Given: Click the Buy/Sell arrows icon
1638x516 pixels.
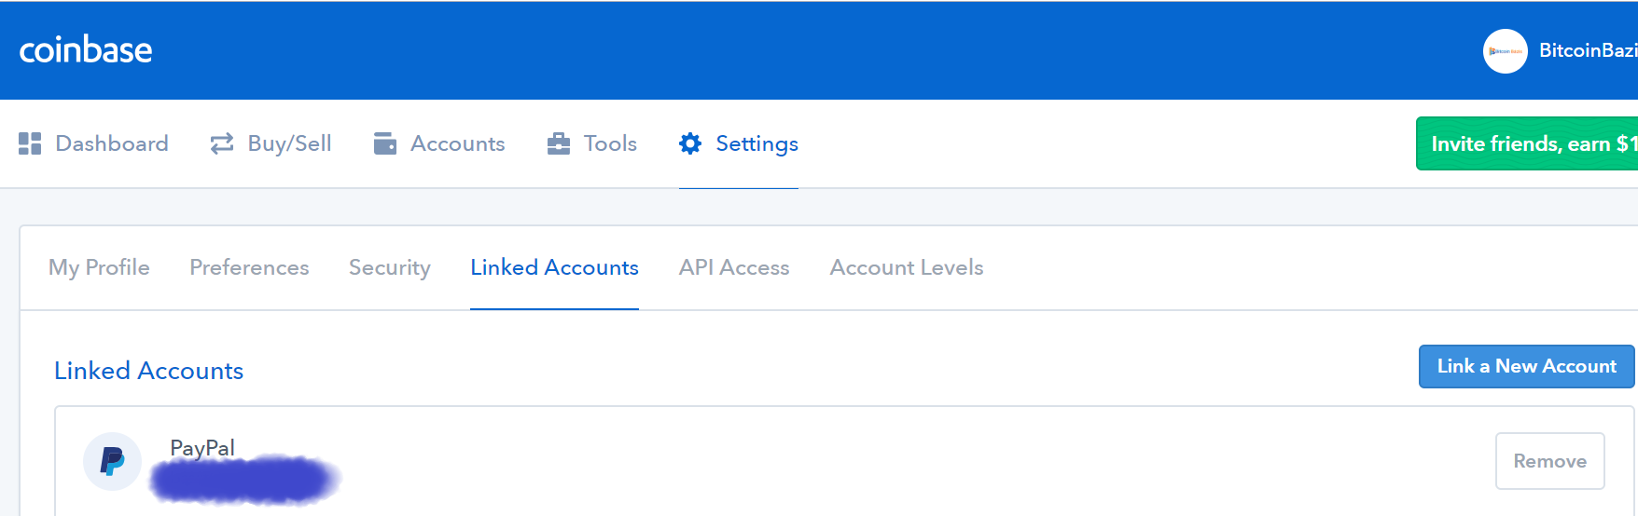Looking at the screenshot, I should point(222,143).
